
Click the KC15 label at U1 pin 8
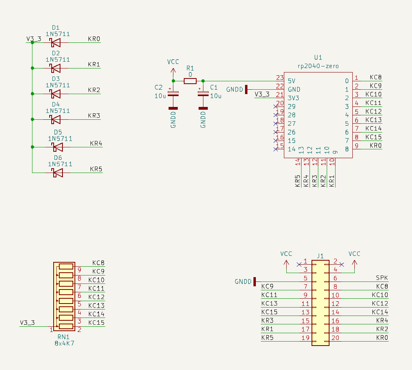374,137
